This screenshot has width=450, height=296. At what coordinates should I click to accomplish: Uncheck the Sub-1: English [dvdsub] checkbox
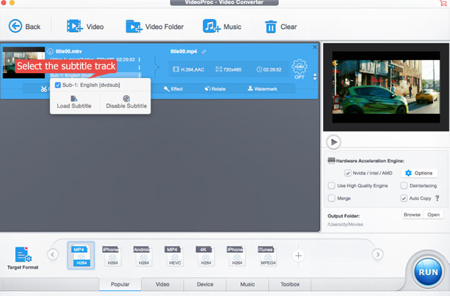click(x=58, y=84)
